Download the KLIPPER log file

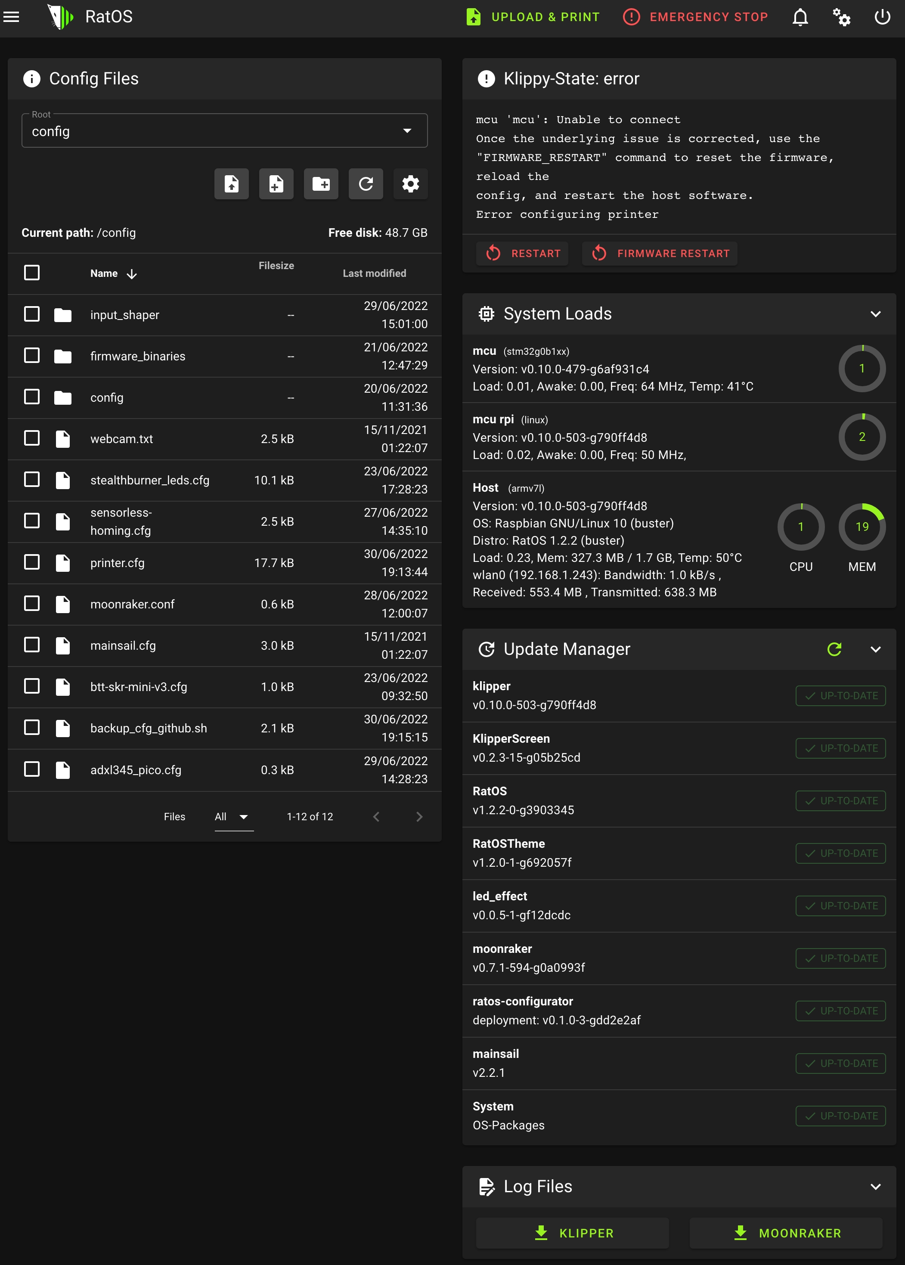point(572,1233)
